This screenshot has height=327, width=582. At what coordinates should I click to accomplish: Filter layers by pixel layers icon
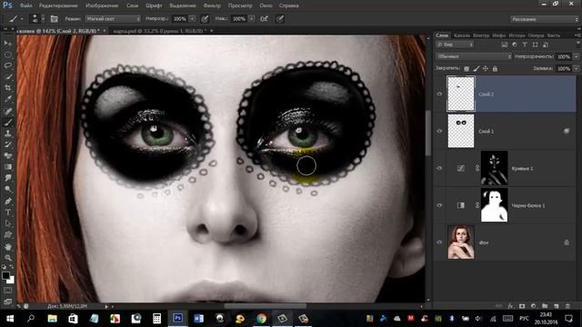coord(504,45)
